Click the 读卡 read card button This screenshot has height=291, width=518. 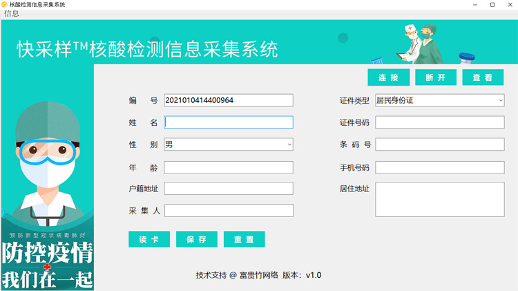149,239
